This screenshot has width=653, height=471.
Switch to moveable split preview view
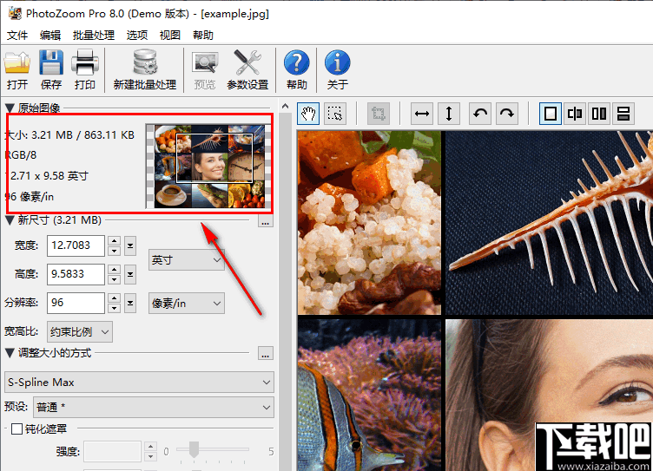pyautogui.click(x=575, y=114)
